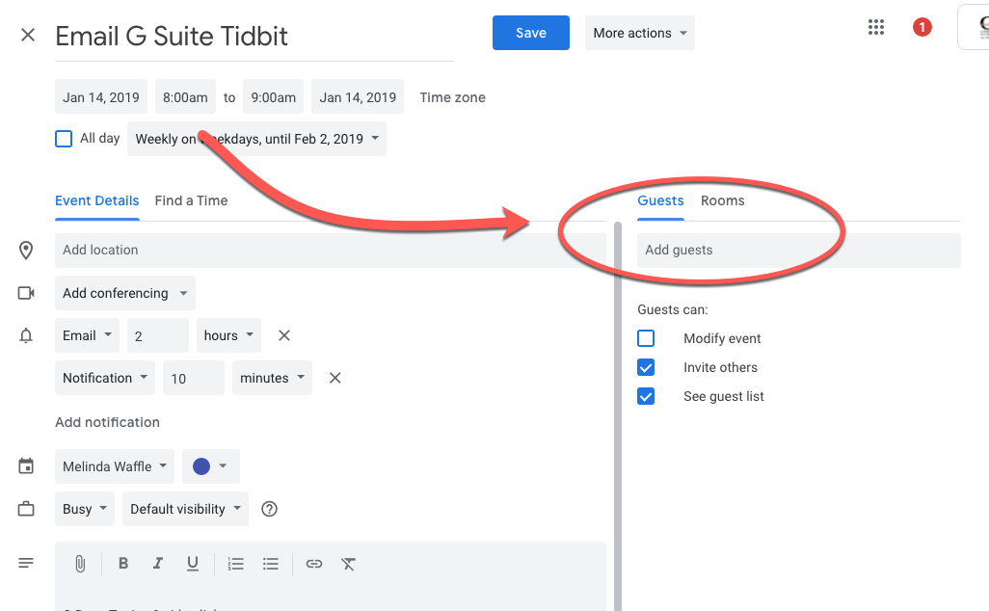Viewport: 989px width, 611px height.
Task: Insert a bulleted list
Action: click(271, 564)
